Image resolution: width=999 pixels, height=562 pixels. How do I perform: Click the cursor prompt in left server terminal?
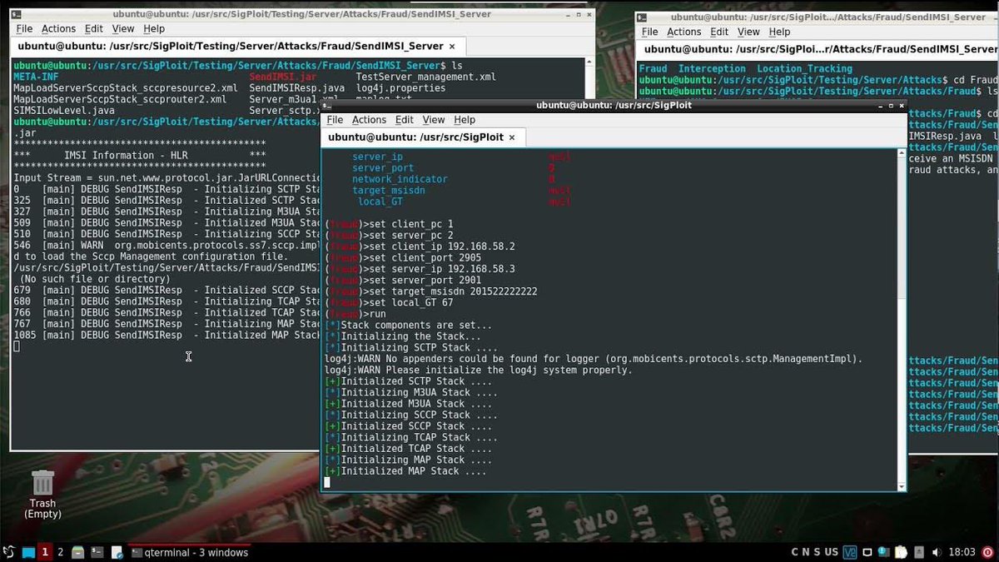point(17,346)
